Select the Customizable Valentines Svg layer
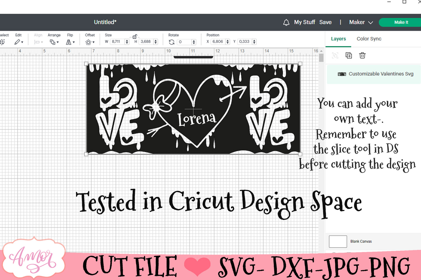421x280 pixels. click(x=374, y=74)
